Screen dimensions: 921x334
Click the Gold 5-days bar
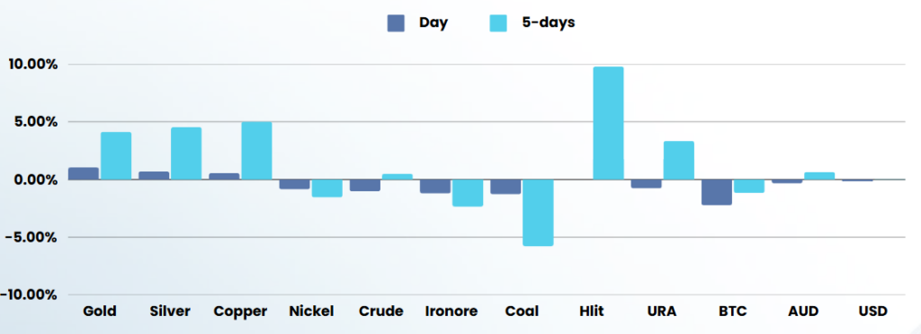pyautogui.click(x=116, y=156)
